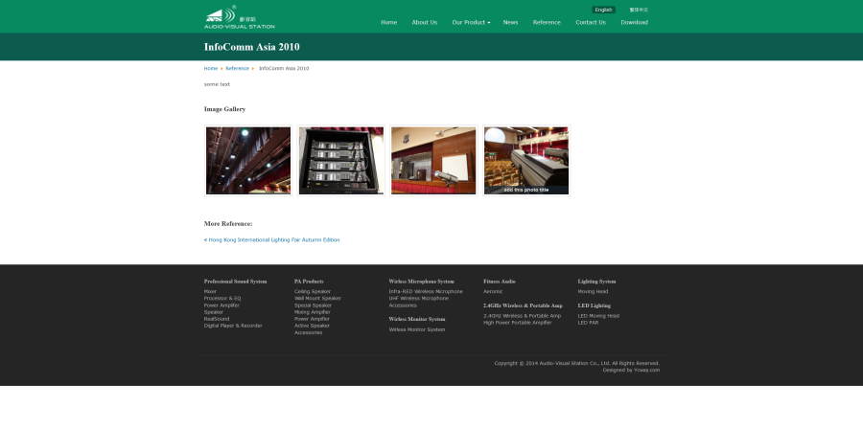Open the ceiling stage lights photo

coord(248,160)
